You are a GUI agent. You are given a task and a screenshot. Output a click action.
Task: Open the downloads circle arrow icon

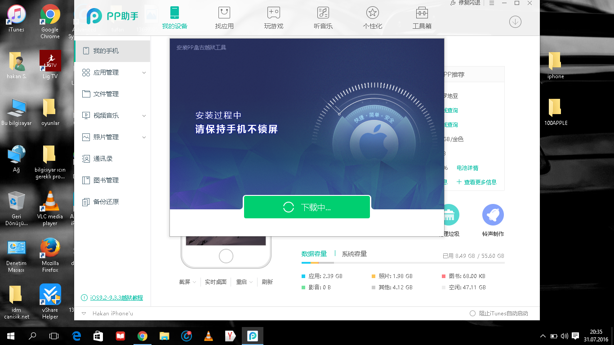tap(515, 21)
